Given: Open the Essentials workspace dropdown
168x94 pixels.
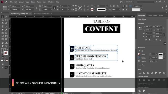Looking at the screenshot, I should (130, 2).
